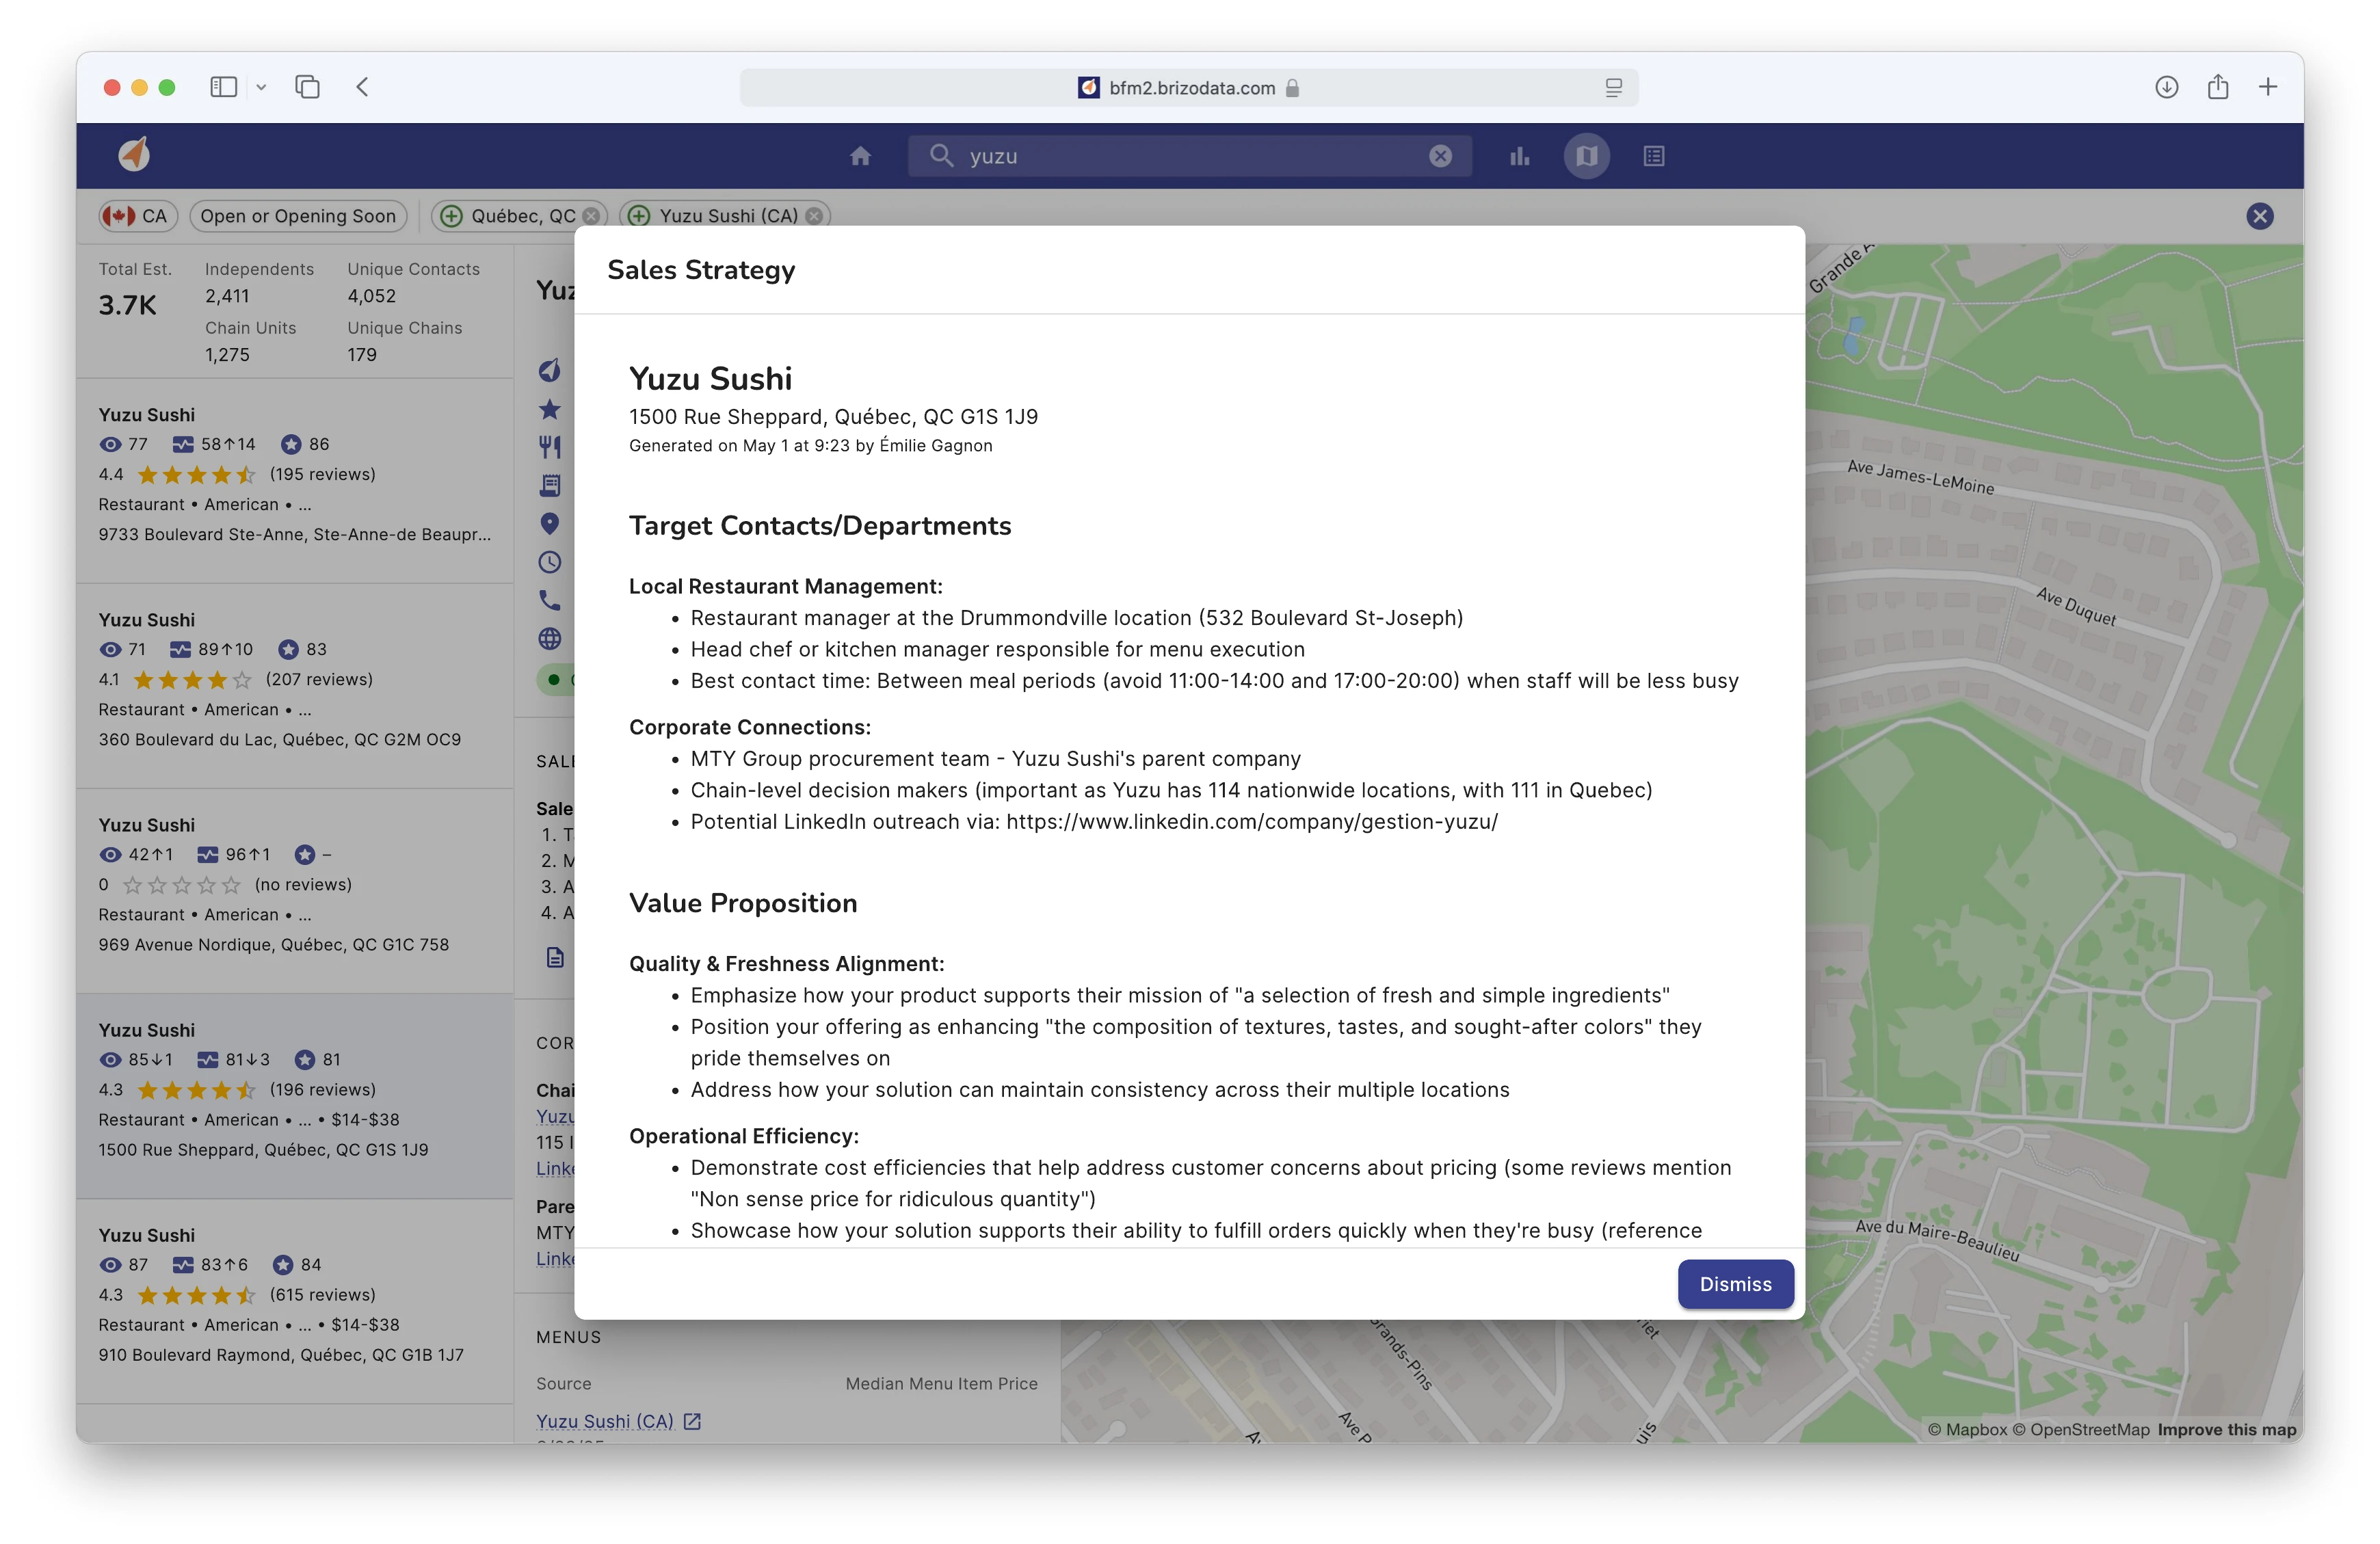Click the Unique Contacts 4,052 value
Screen dimensions: 2380x1544
point(372,296)
